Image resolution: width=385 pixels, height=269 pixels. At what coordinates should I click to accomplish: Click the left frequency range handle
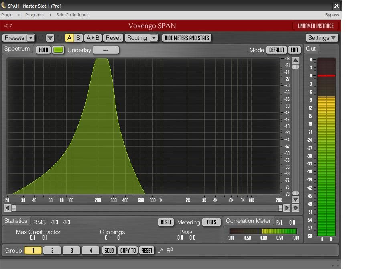14,208
